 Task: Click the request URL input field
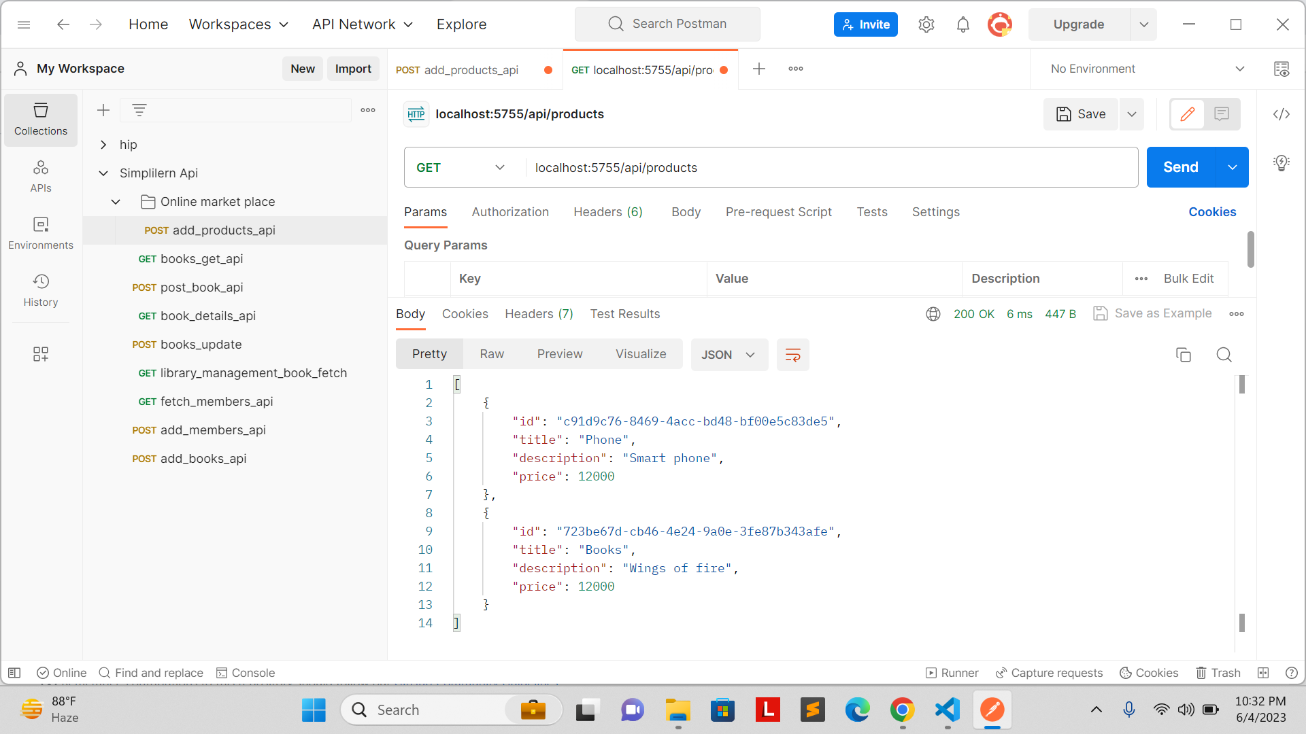[x=748, y=167]
